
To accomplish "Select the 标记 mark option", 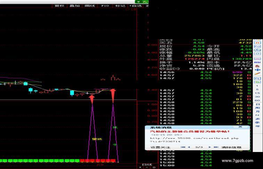I will (120, 6).
